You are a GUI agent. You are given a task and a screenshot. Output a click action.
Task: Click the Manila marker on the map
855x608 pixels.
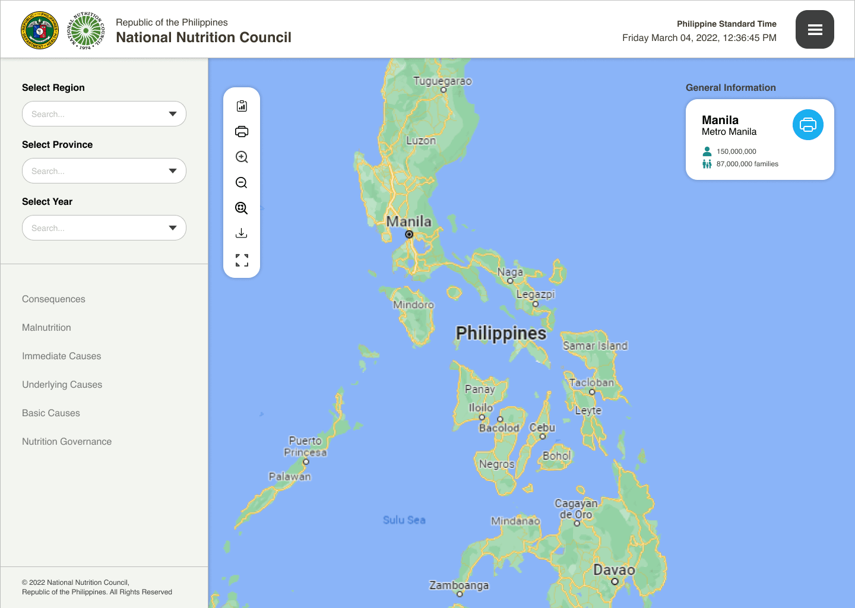point(409,235)
